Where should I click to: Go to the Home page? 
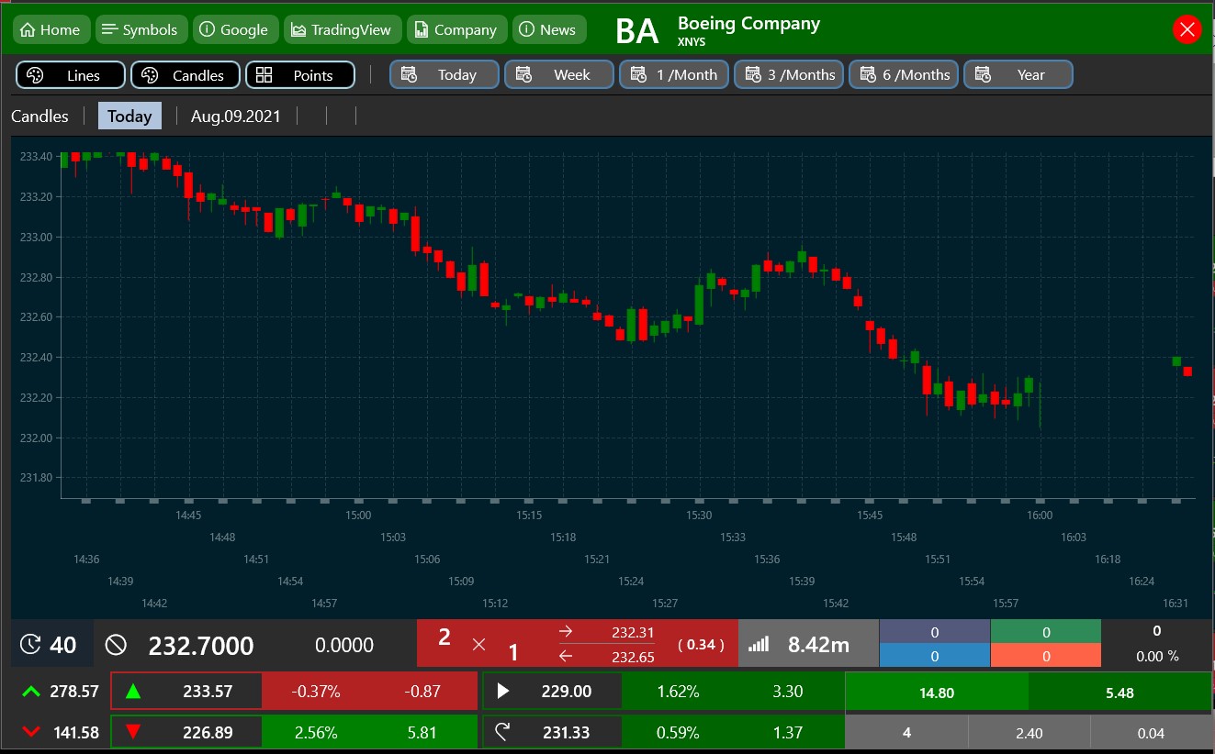pyautogui.click(x=51, y=29)
